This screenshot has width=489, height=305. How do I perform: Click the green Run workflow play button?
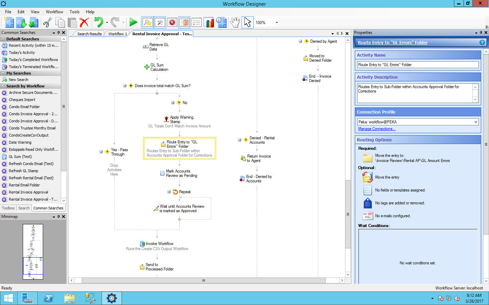pos(133,23)
